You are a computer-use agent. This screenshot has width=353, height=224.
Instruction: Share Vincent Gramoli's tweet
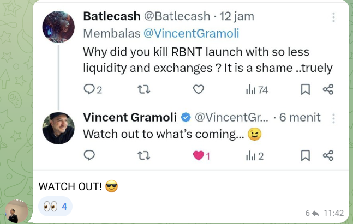pos(328,155)
